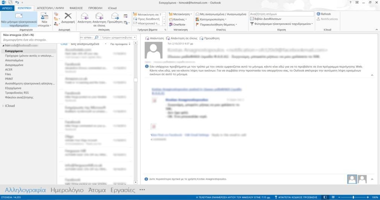Open the Βιβλίο Διευθύνσεων (Address Book)
This screenshot has height=200, width=380.
266,19
